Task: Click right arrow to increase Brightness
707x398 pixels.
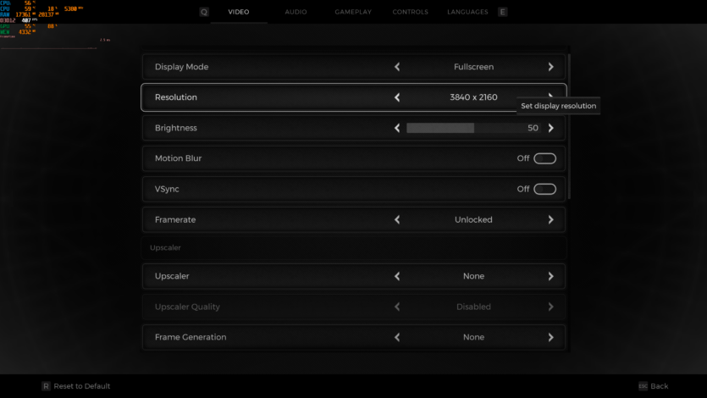Action: tap(550, 128)
